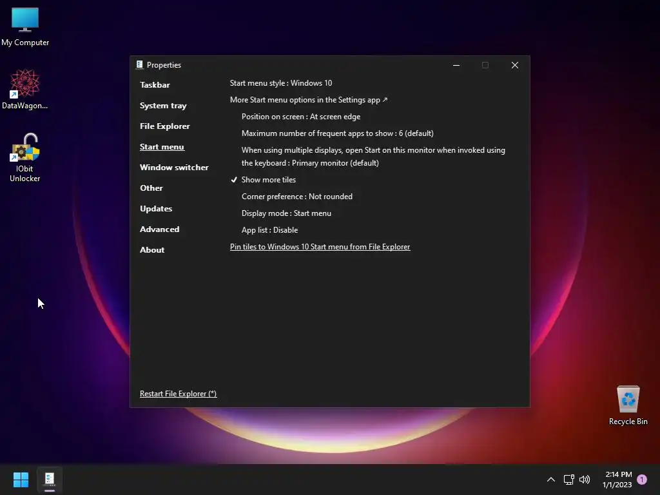Change multiple displays Primary monitor setting
This screenshot has height=495, width=660.
coord(373,157)
